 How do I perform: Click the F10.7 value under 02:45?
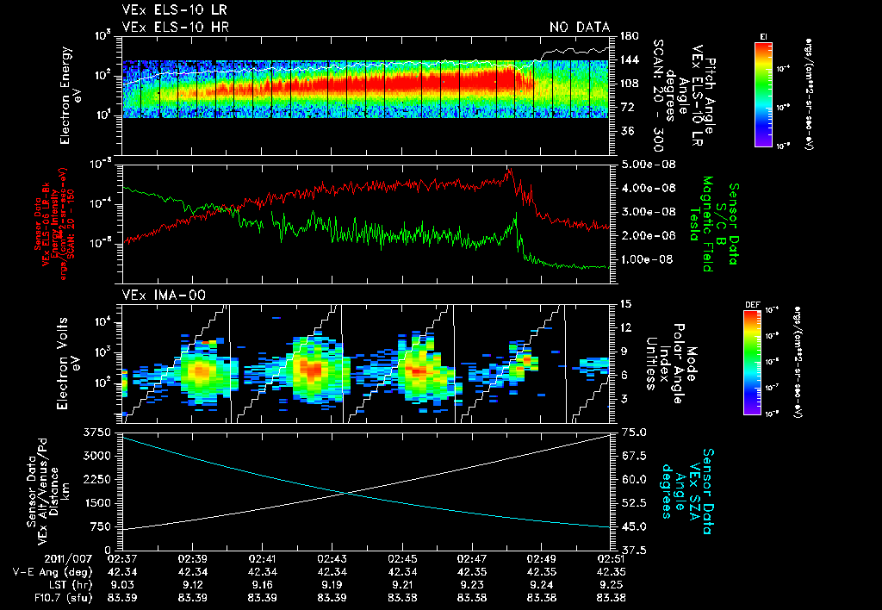pos(401,598)
